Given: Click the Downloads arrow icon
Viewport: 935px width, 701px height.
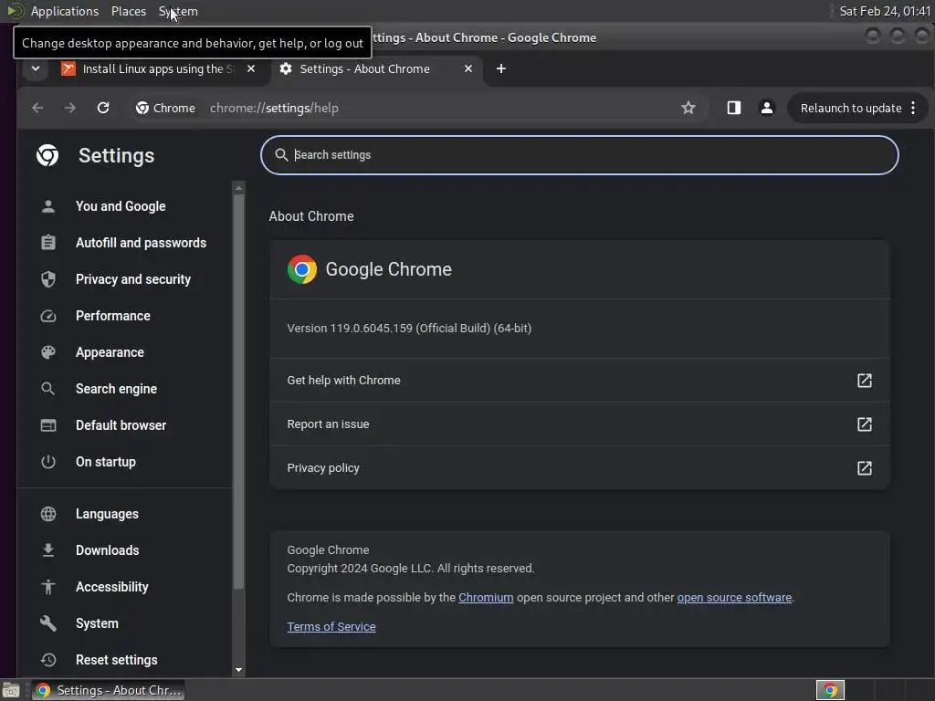Looking at the screenshot, I should (48, 550).
